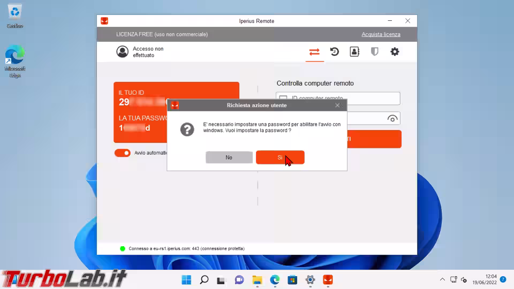Open File Explorer from the taskbar
514x289 pixels.
[x=257, y=280]
